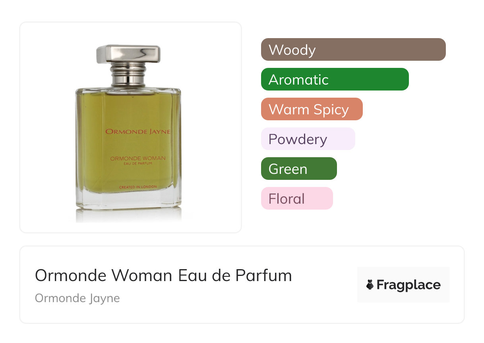
Task: Click the Warm Spicy label text
Action: point(309,110)
